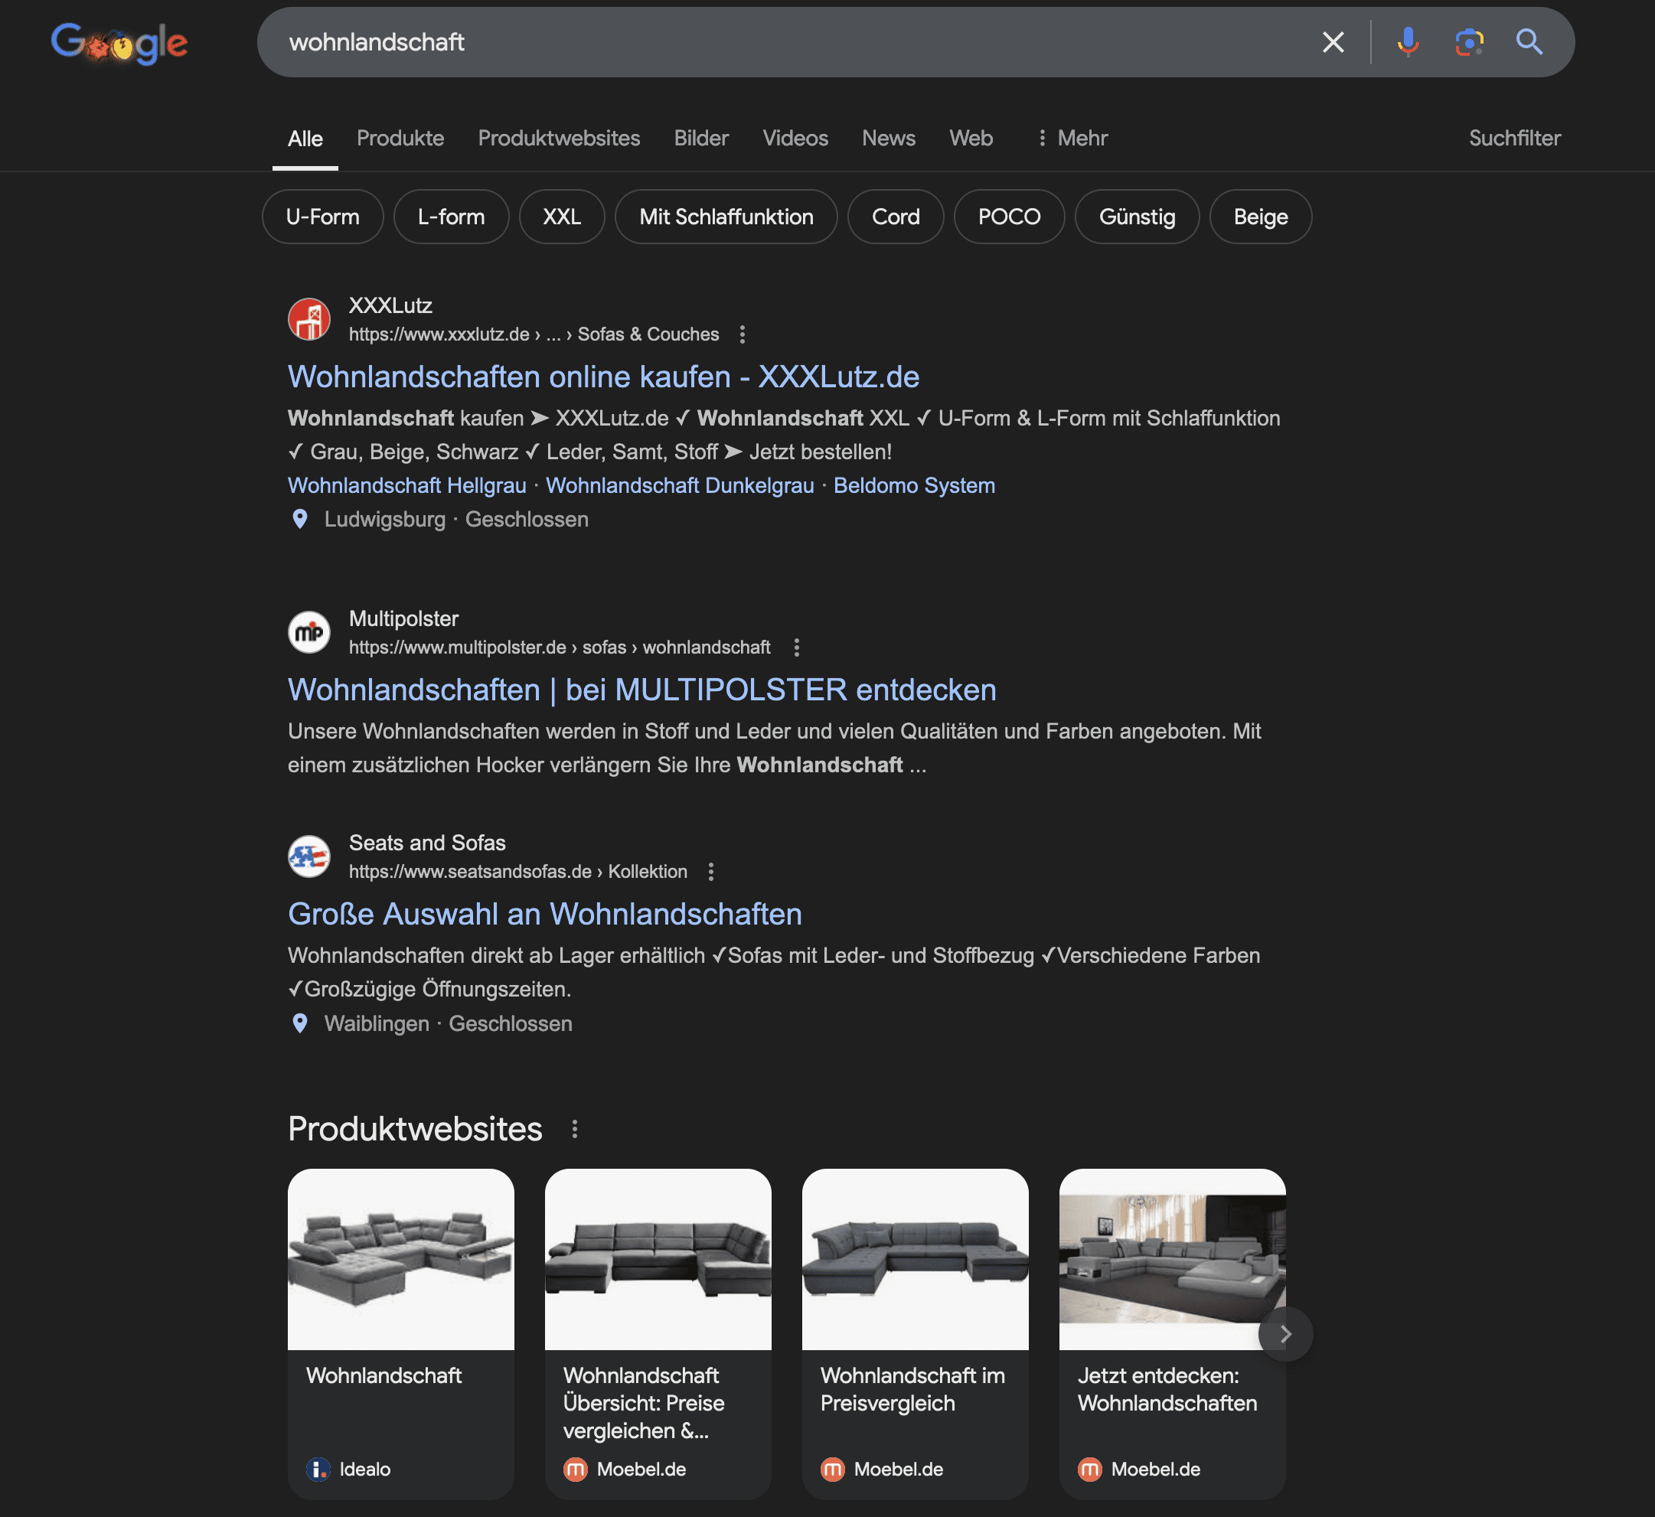Open Seats and Sofas result options (three dots)
The width and height of the screenshot is (1655, 1517).
[711, 871]
